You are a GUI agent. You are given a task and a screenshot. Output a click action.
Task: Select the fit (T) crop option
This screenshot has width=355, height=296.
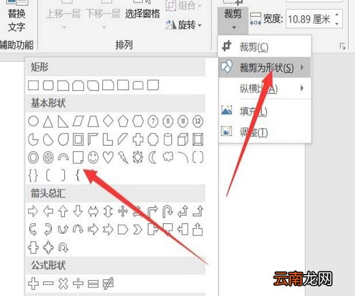tap(264, 131)
